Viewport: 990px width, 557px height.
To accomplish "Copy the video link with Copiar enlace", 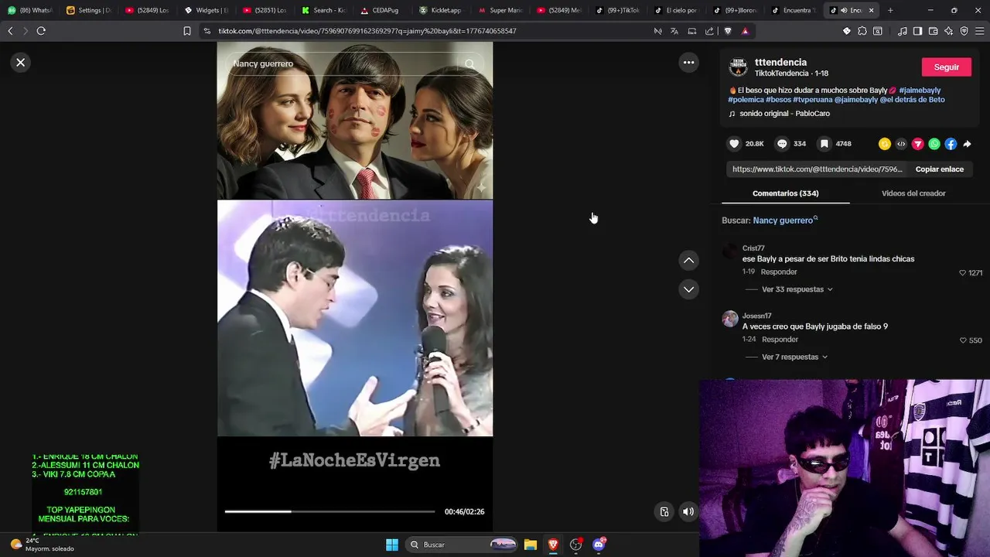I will (939, 169).
